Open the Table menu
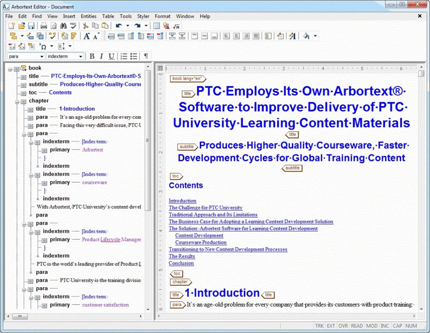The image size is (430, 333). click(108, 16)
